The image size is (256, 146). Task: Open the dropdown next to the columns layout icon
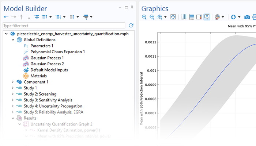(78, 17)
